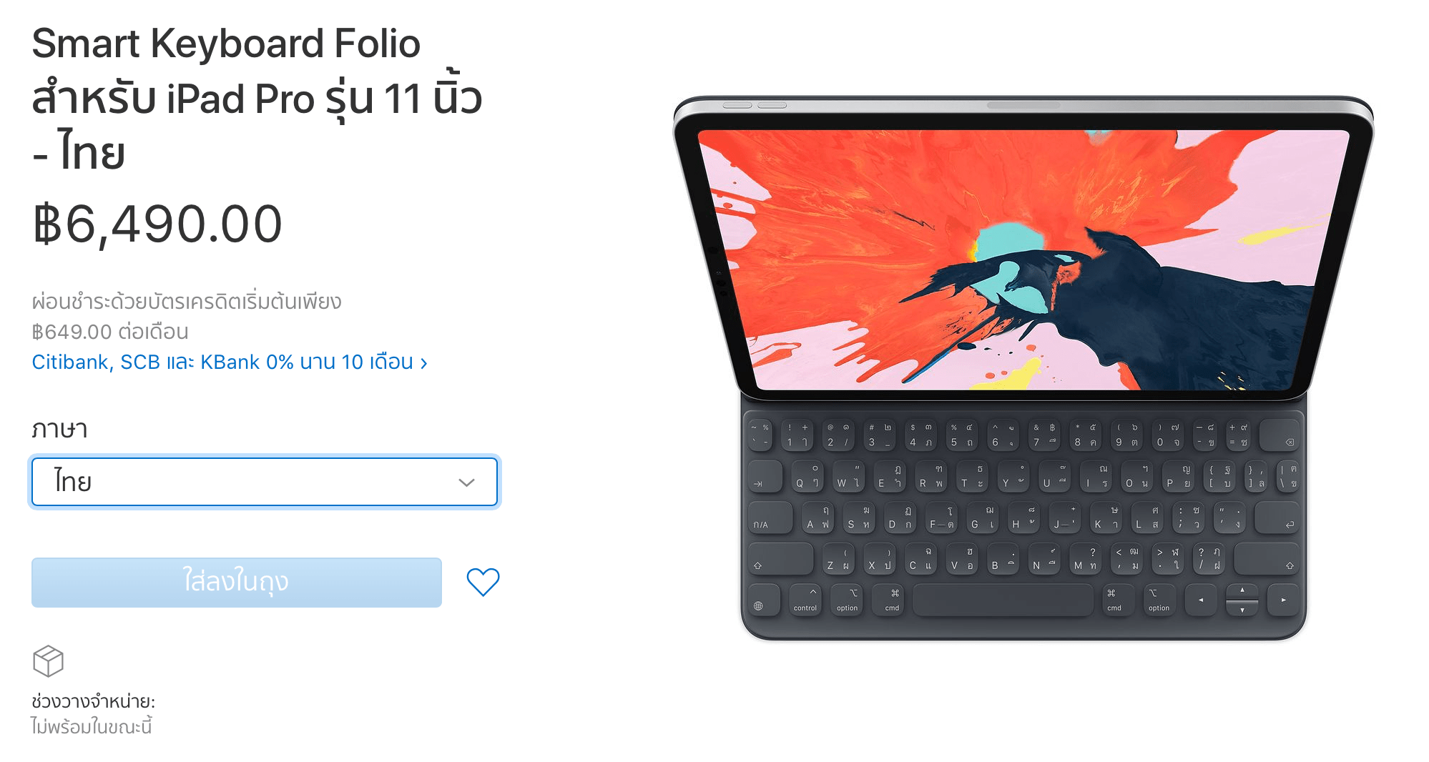Click the left cmd key on keyboard
The height and width of the screenshot is (762, 1429).
tap(892, 600)
